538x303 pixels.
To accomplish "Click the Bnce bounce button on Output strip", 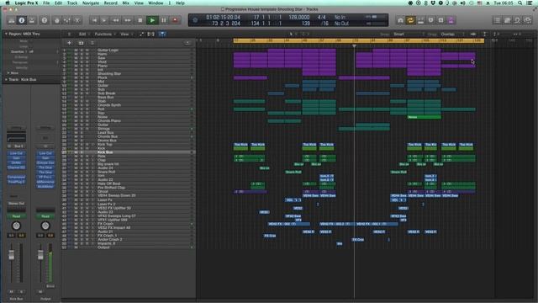I will [50, 286].
